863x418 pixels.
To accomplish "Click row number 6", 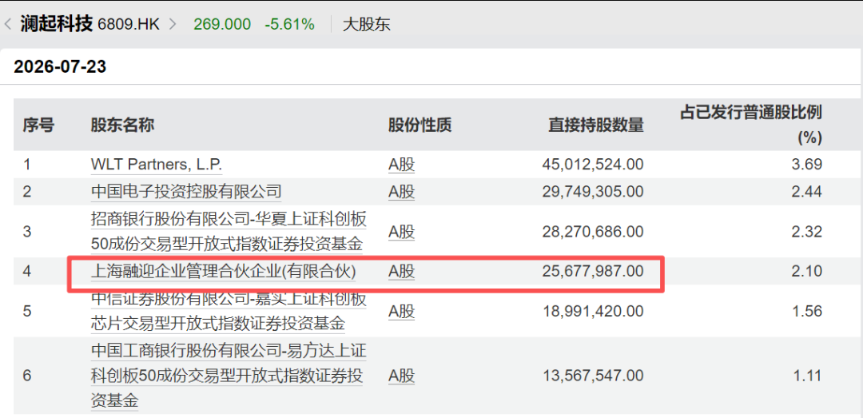I will pos(27,376).
